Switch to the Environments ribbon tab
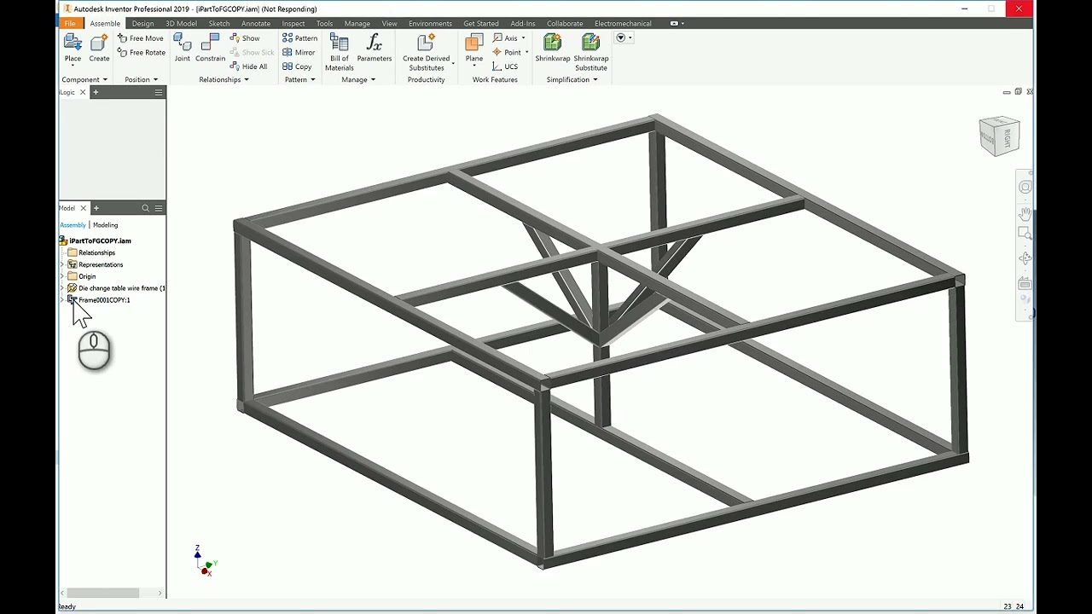The height and width of the screenshot is (614, 1092). (x=430, y=23)
